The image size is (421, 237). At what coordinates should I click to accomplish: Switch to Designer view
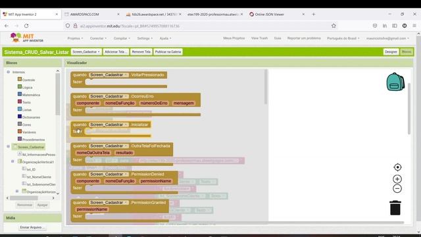click(391, 51)
